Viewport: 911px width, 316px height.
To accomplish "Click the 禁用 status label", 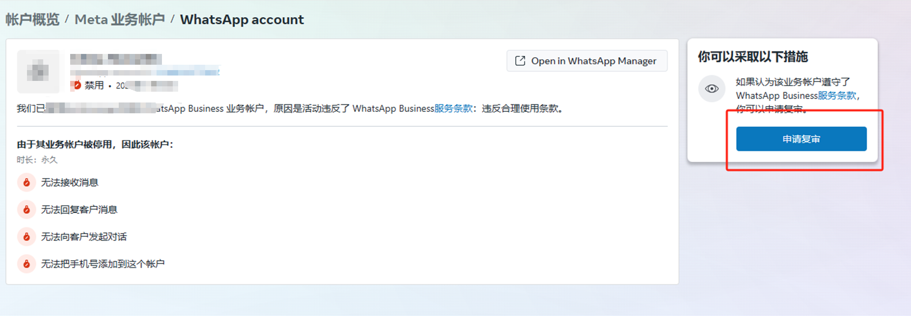I will [94, 85].
